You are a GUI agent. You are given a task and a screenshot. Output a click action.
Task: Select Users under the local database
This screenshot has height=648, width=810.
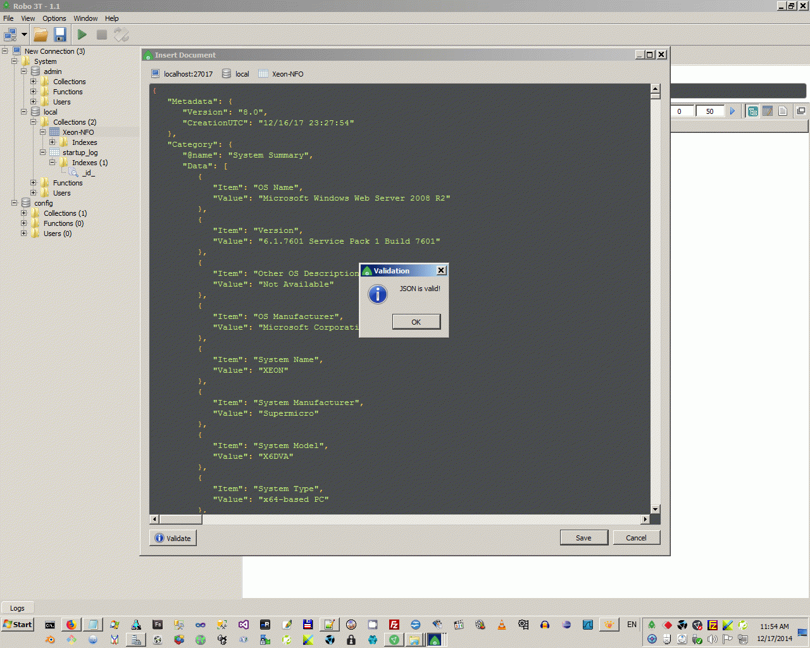tap(61, 193)
